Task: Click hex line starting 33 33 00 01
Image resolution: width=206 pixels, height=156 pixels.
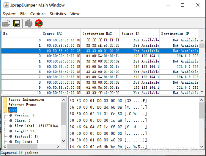Action: point(108,101)
